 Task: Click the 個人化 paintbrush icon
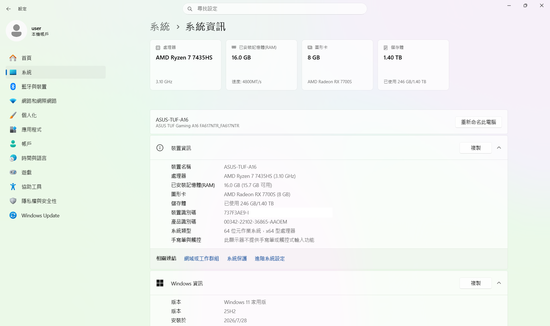pyautogui.click(x=13, y=115)
